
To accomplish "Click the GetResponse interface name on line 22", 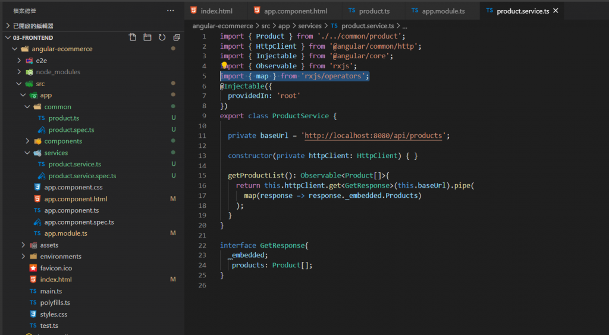I will [x=282, y=245].
